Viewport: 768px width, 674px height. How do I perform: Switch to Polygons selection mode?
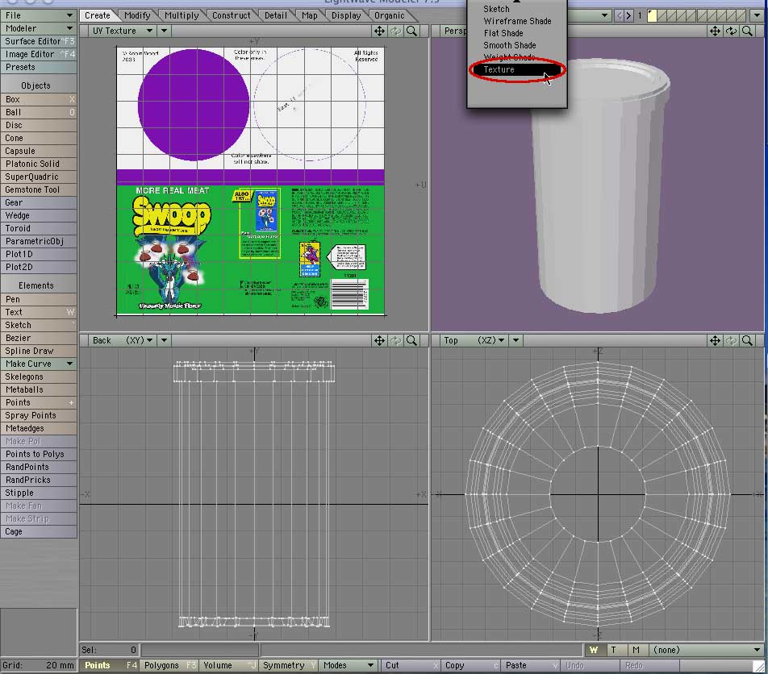coord(169,666)
